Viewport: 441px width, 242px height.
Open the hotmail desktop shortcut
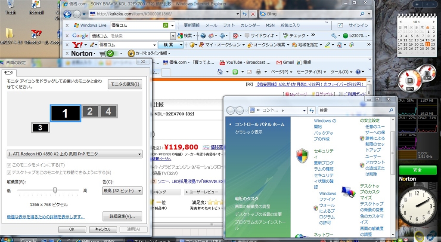click(x=36, y=7)
